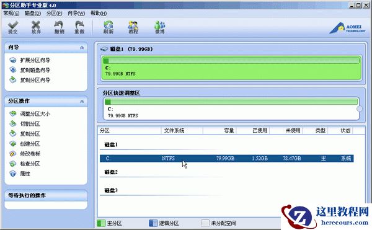Select 修改卷标 operation text
This screenshot has width=372, height=230.
(30, 154)
